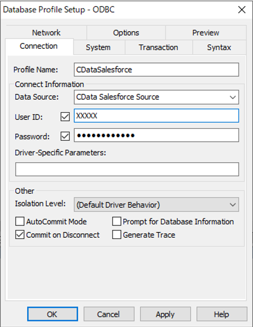Toggle the Password checkbox
The image size is (253, 327).
click(65, 136)
